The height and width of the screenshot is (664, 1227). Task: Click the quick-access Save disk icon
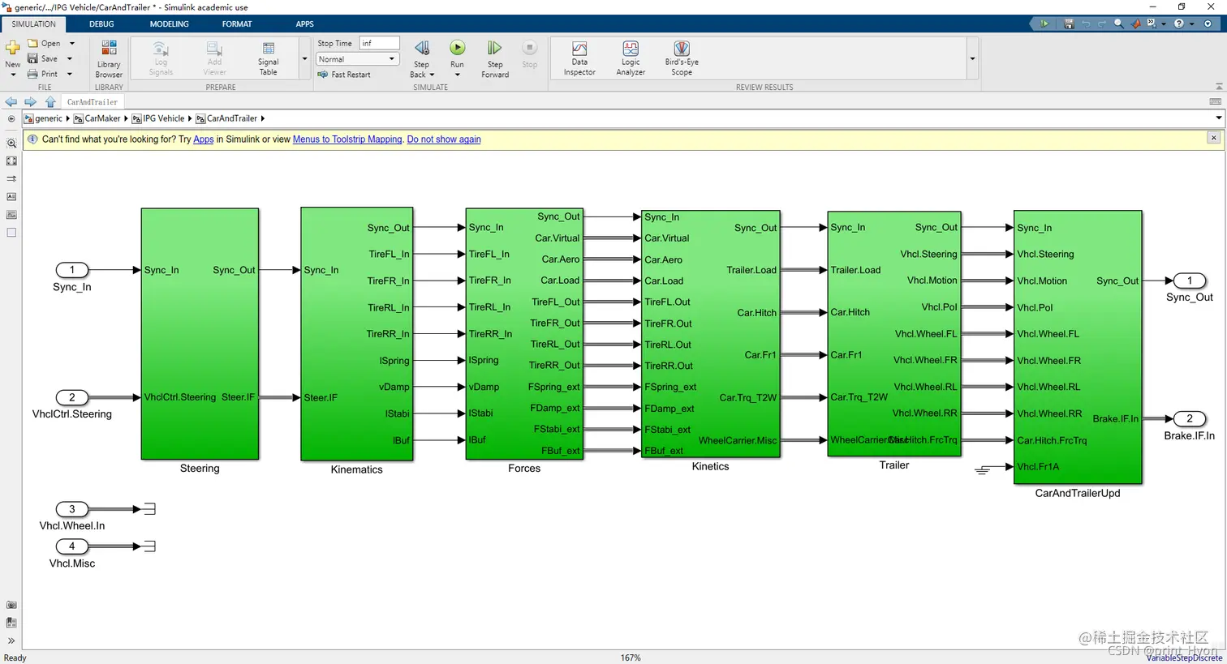[x=1069, y=24]
